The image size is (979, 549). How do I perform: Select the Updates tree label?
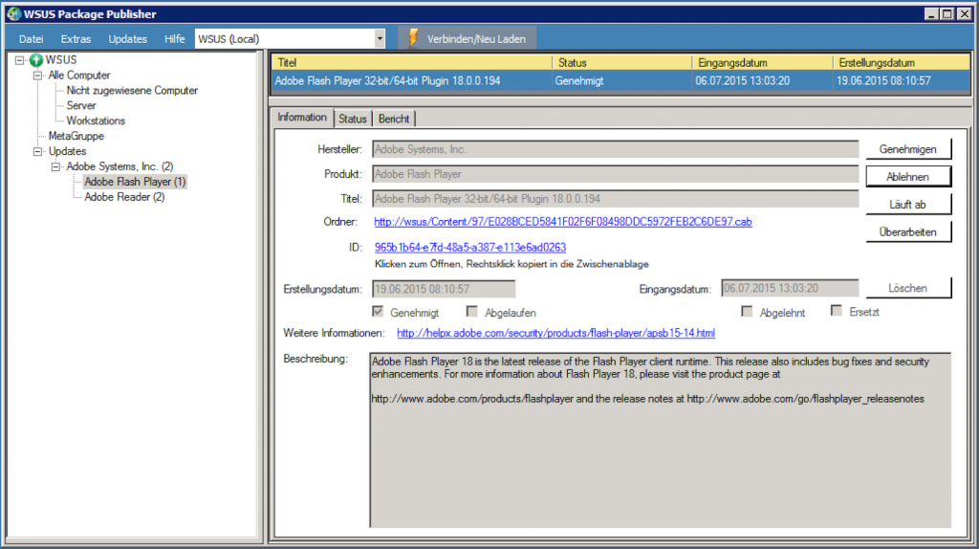(68, 151)
